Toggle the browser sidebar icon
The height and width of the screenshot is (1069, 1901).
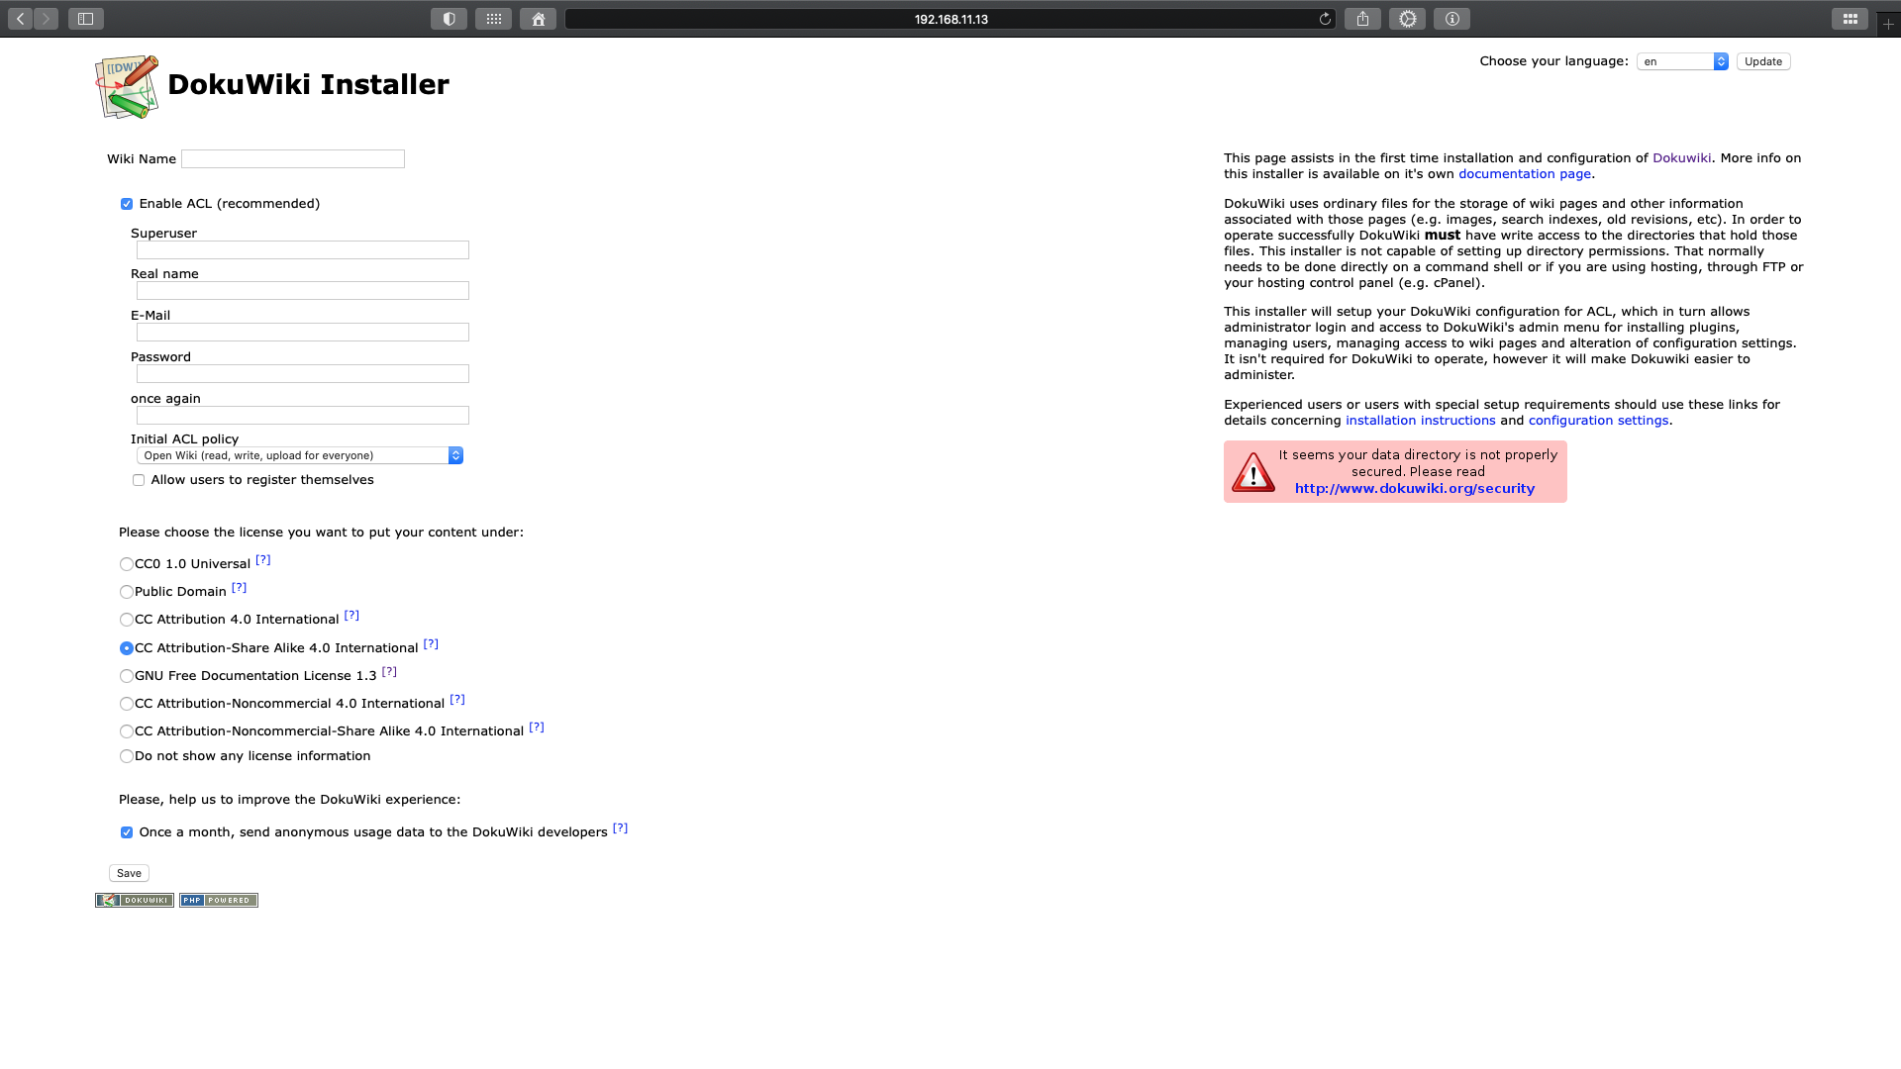click(86, 19)
